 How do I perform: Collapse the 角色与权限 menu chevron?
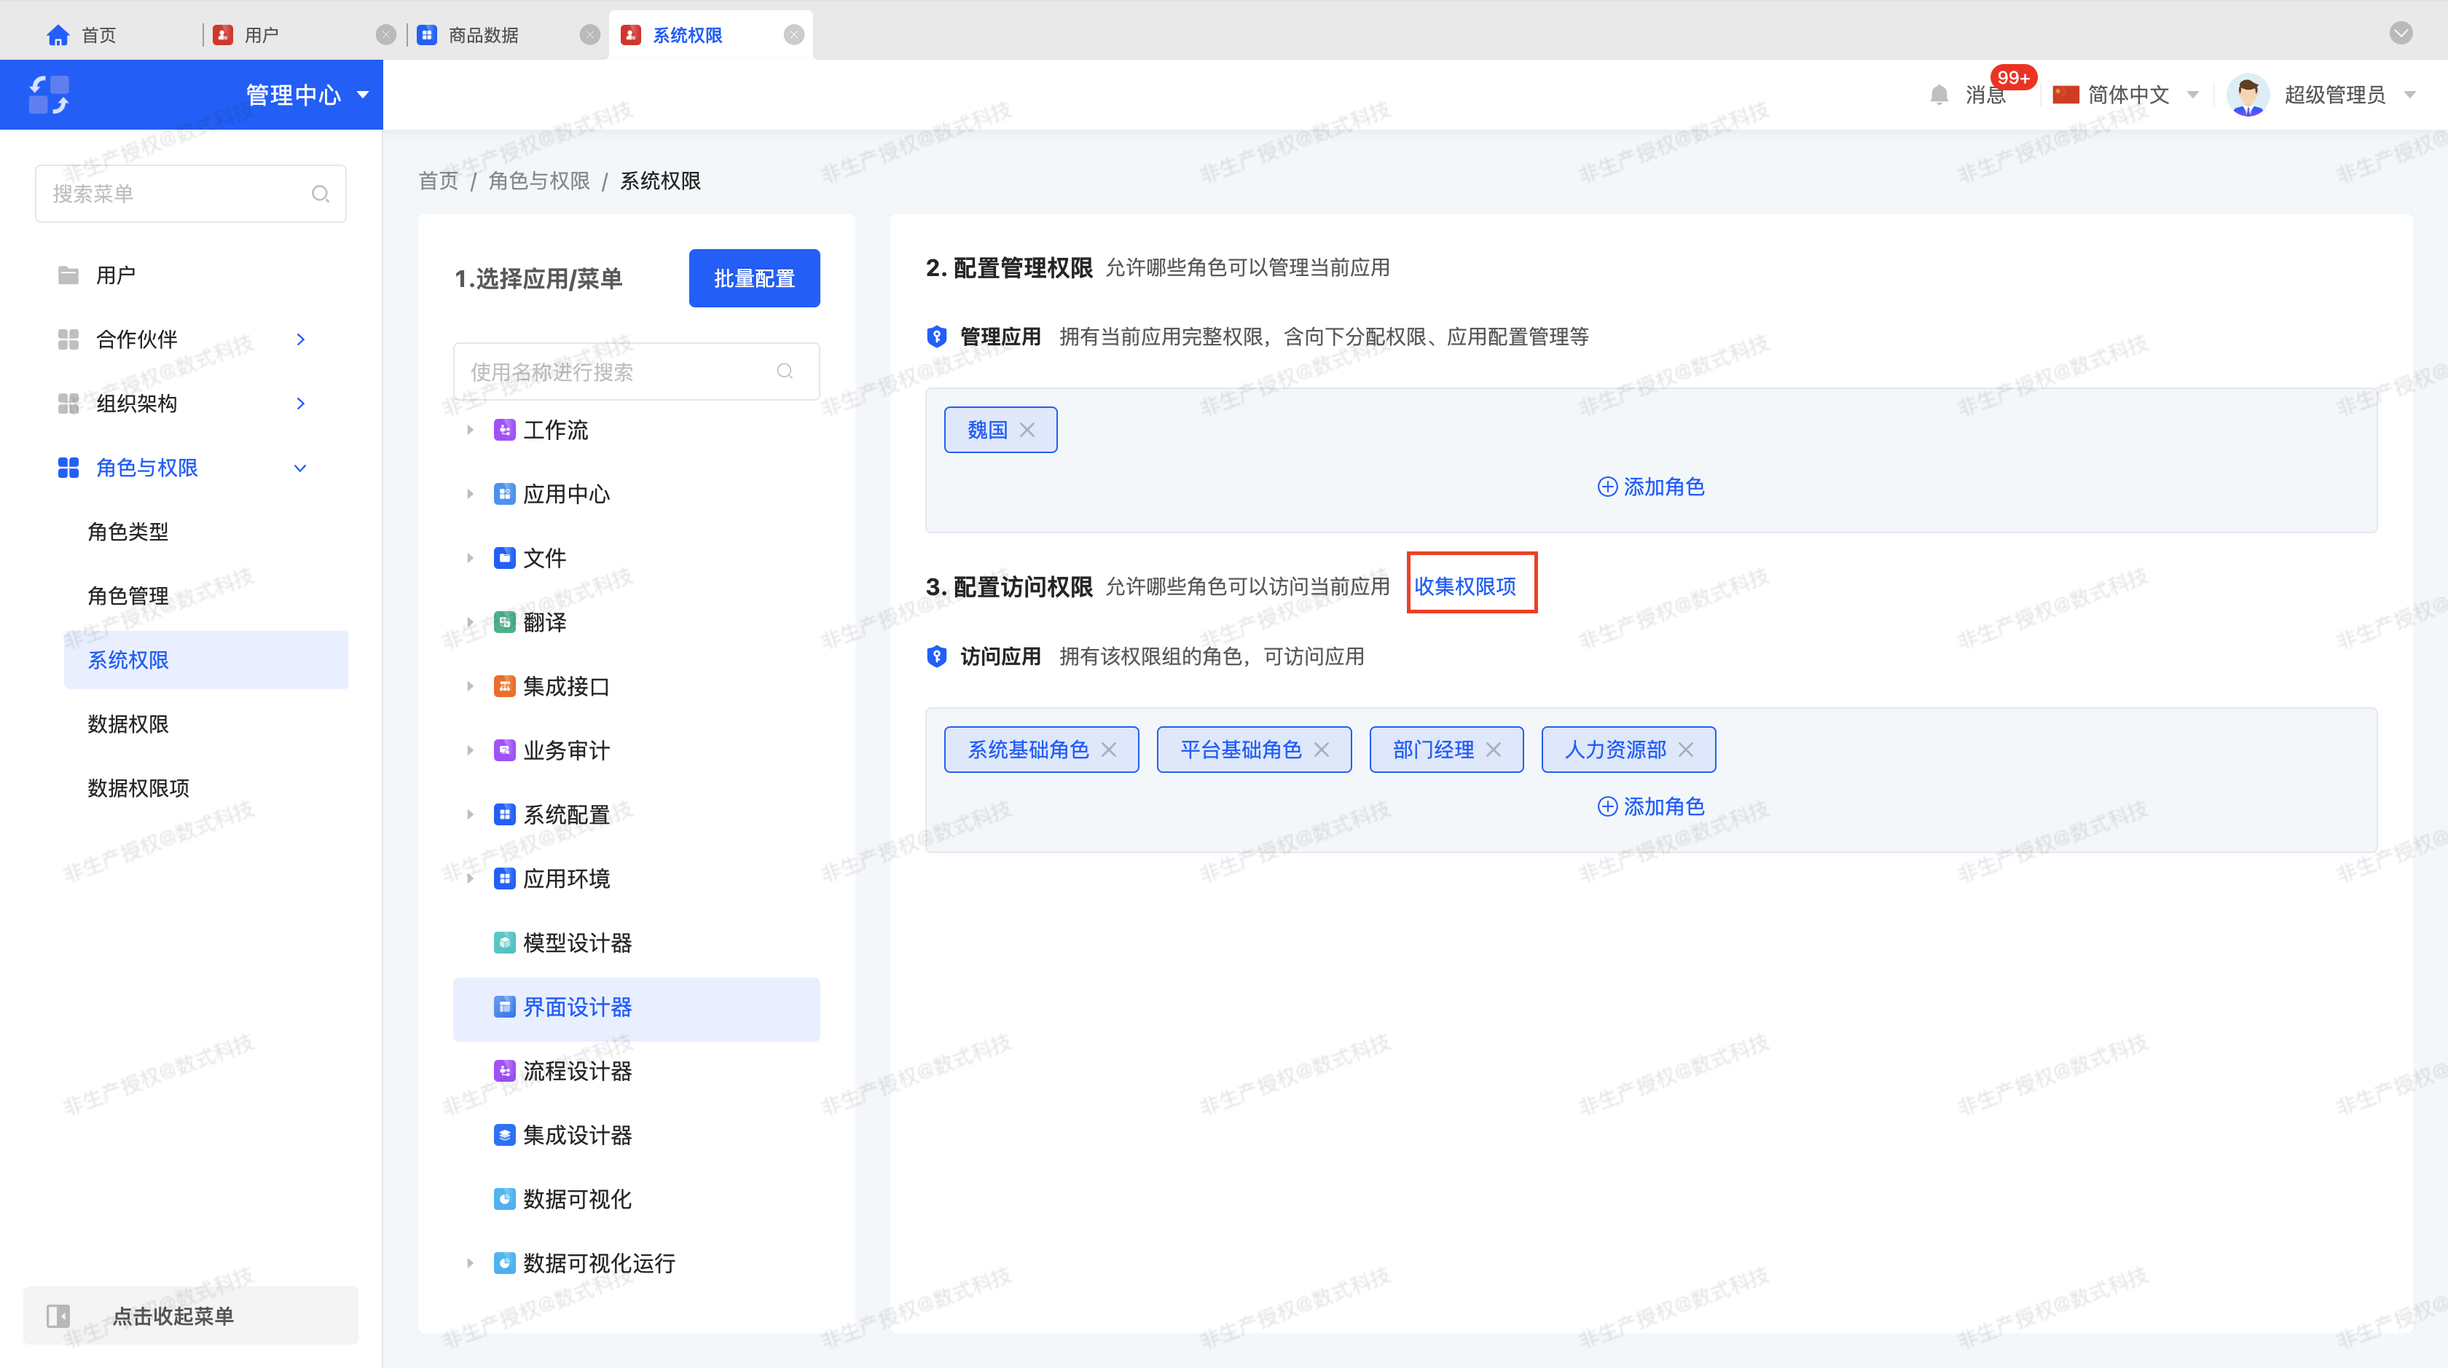coord(300,468)
